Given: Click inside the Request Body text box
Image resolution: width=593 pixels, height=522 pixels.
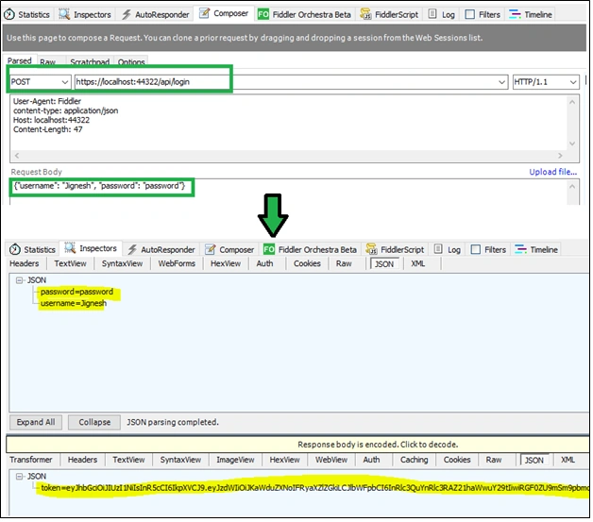Looking at the screenshot, I should point(287,193).
